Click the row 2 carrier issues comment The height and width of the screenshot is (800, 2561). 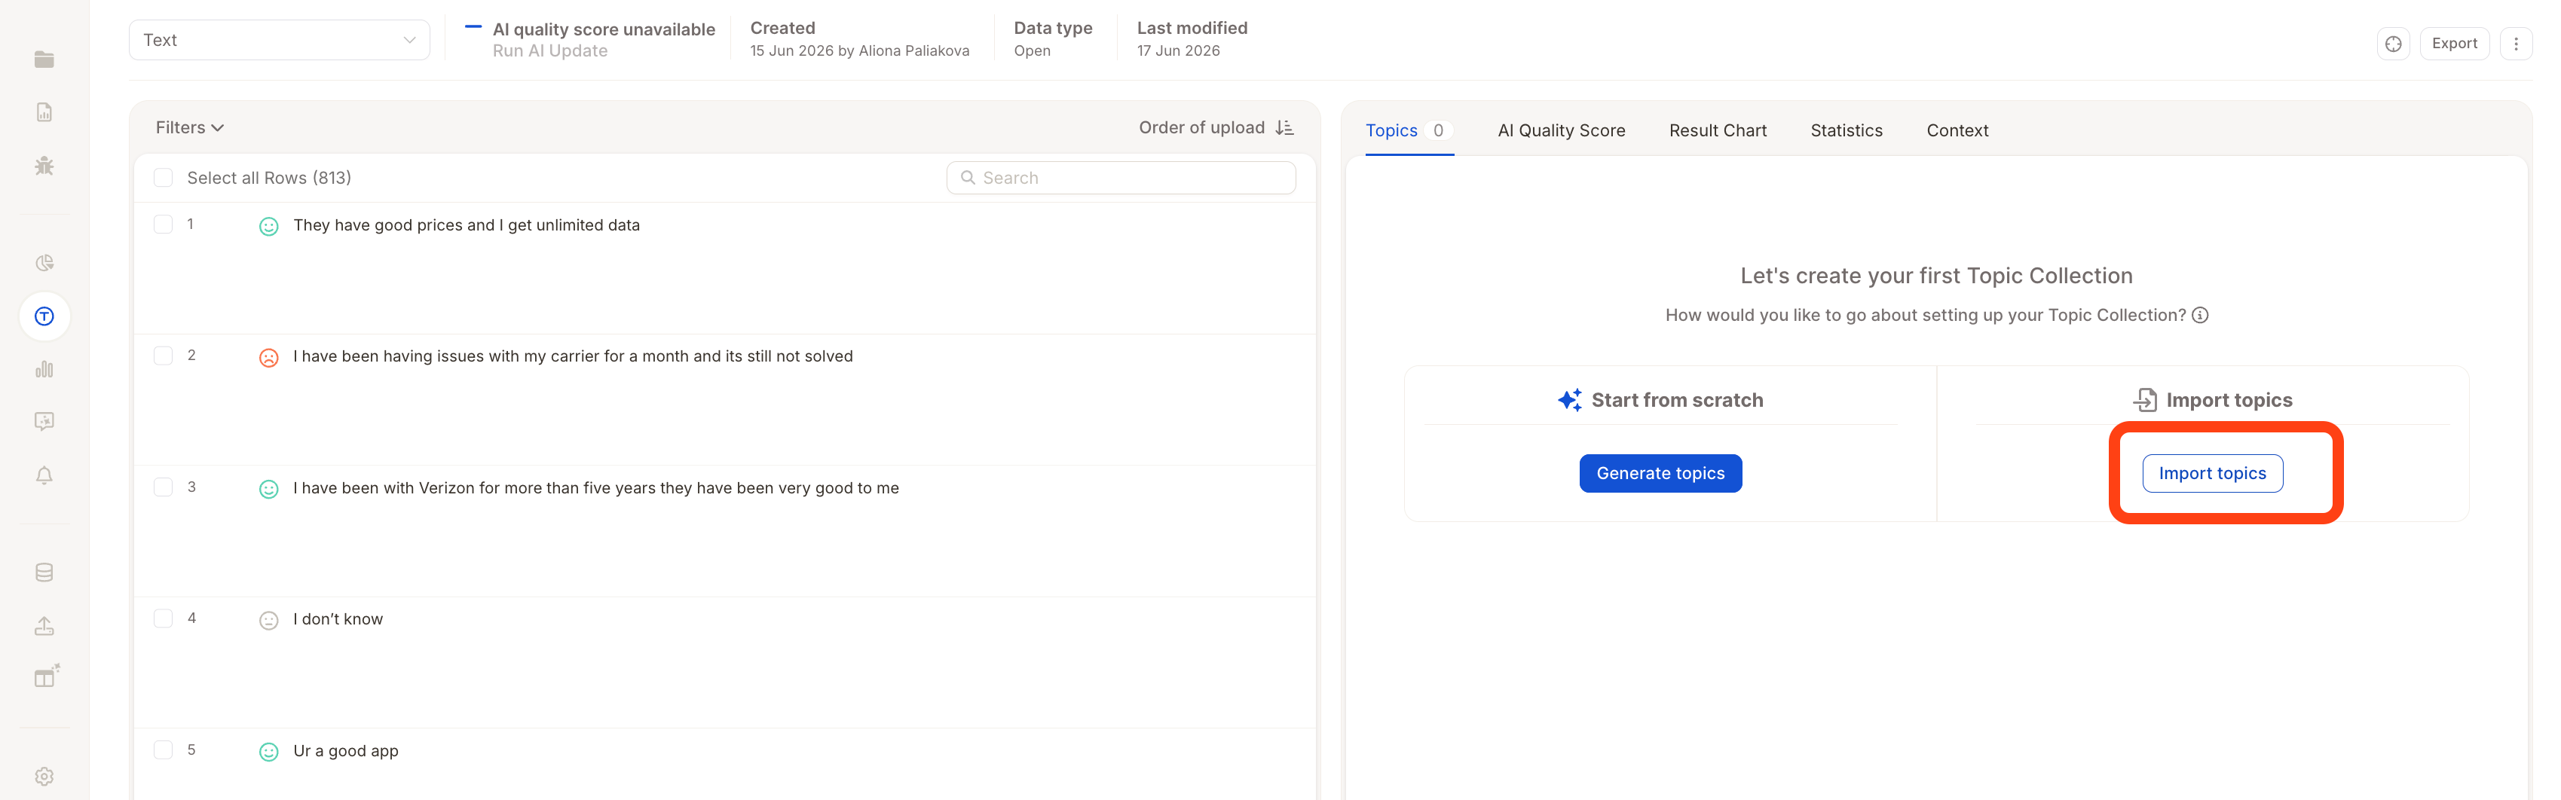573,356
